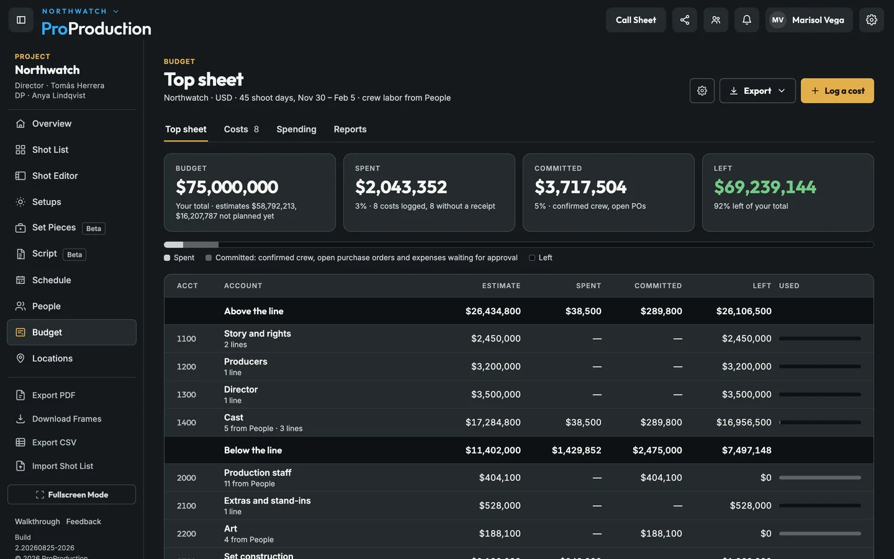Enable Fullscreen Mode
The width and height of the screenshot is (894, 559).
71,494
